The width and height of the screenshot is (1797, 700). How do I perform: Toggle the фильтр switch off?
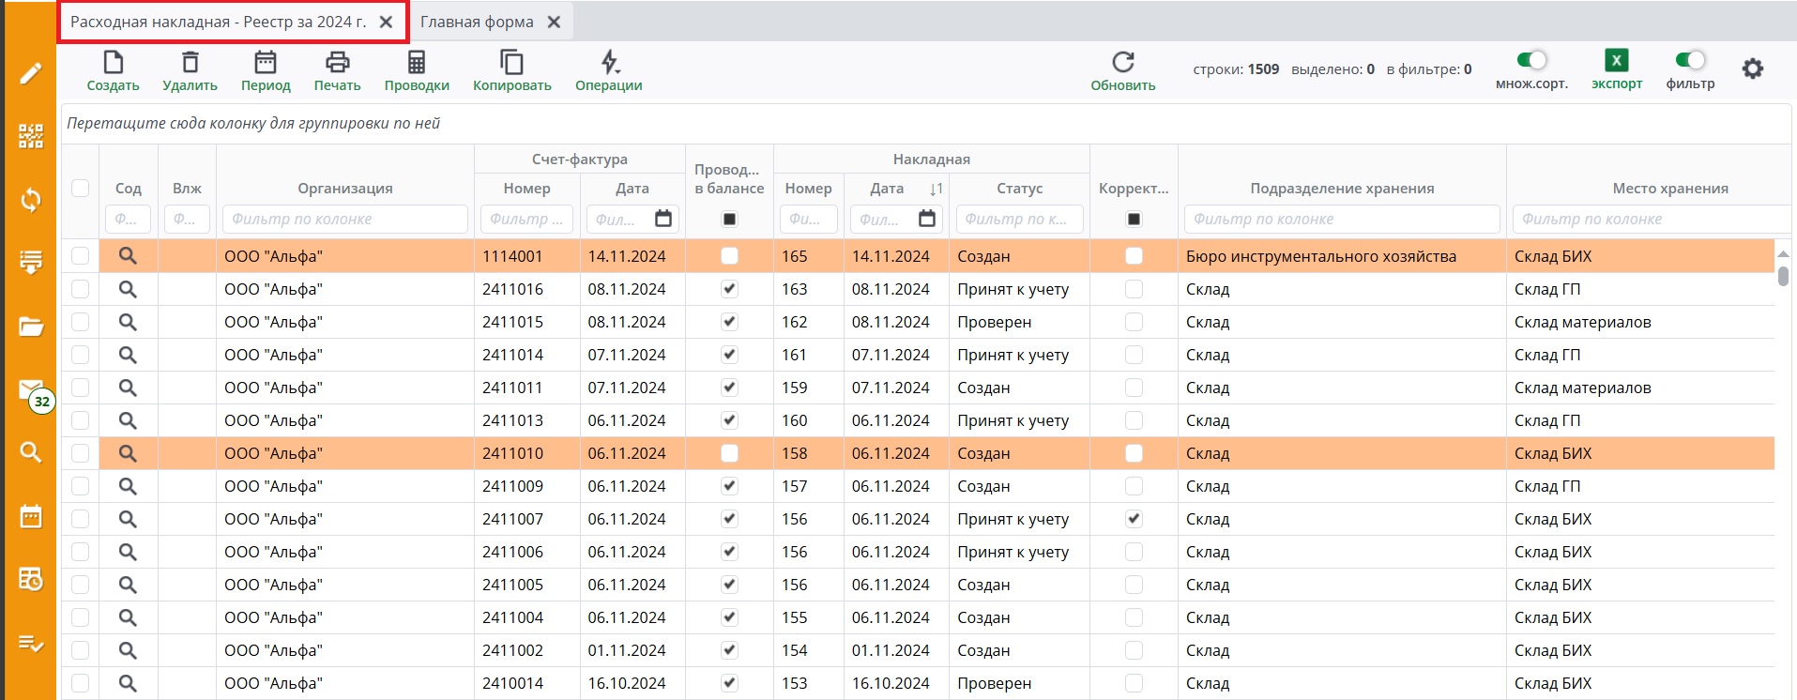1690,60
